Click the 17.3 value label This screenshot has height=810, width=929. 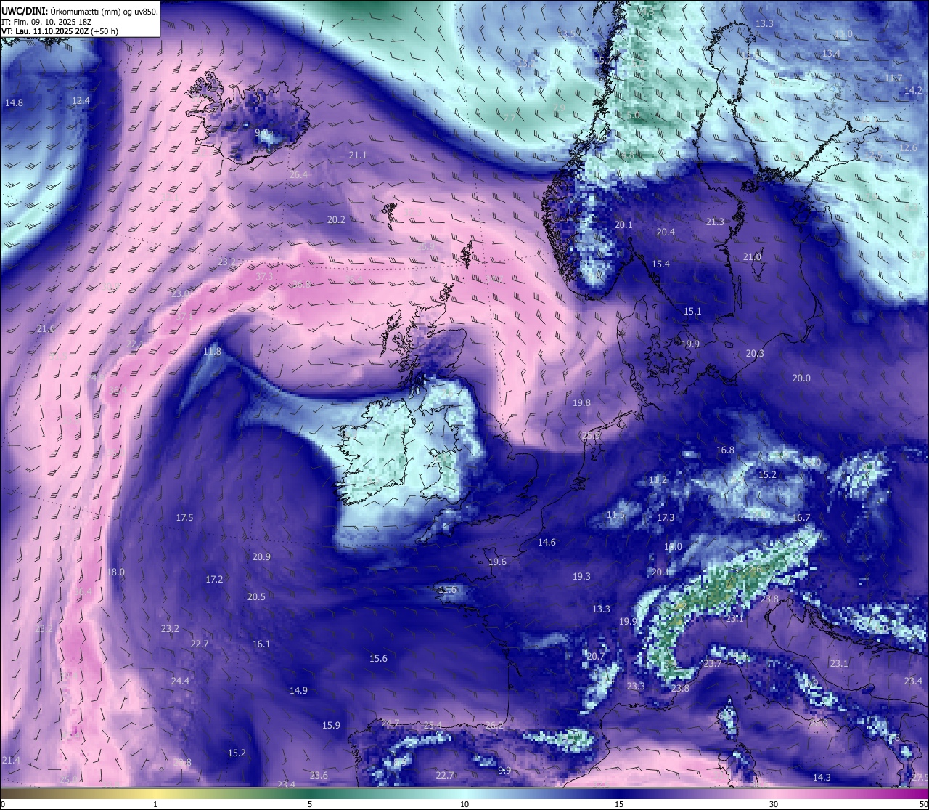click(666, 517)
